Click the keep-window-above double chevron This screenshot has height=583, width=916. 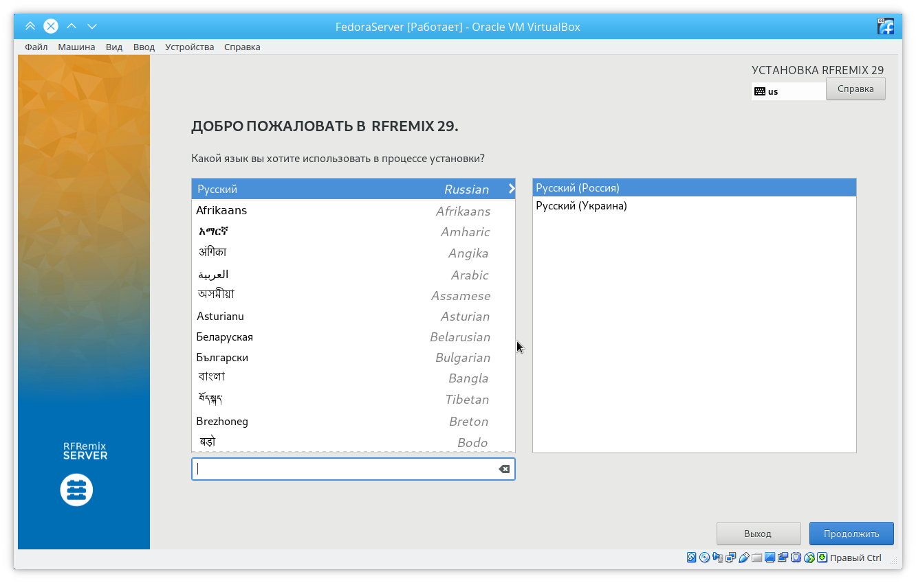click(30, 27)
